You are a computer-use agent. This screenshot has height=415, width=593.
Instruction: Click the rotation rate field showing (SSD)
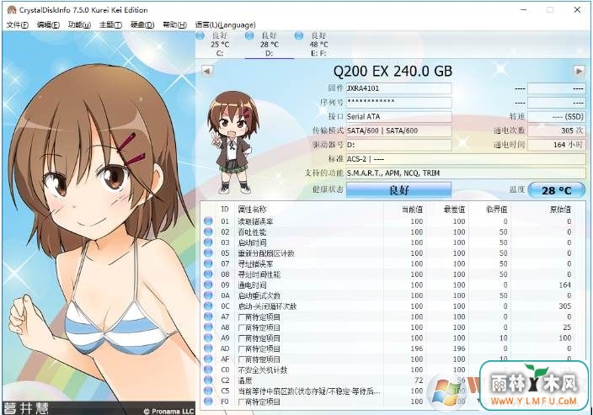[556, 116]
